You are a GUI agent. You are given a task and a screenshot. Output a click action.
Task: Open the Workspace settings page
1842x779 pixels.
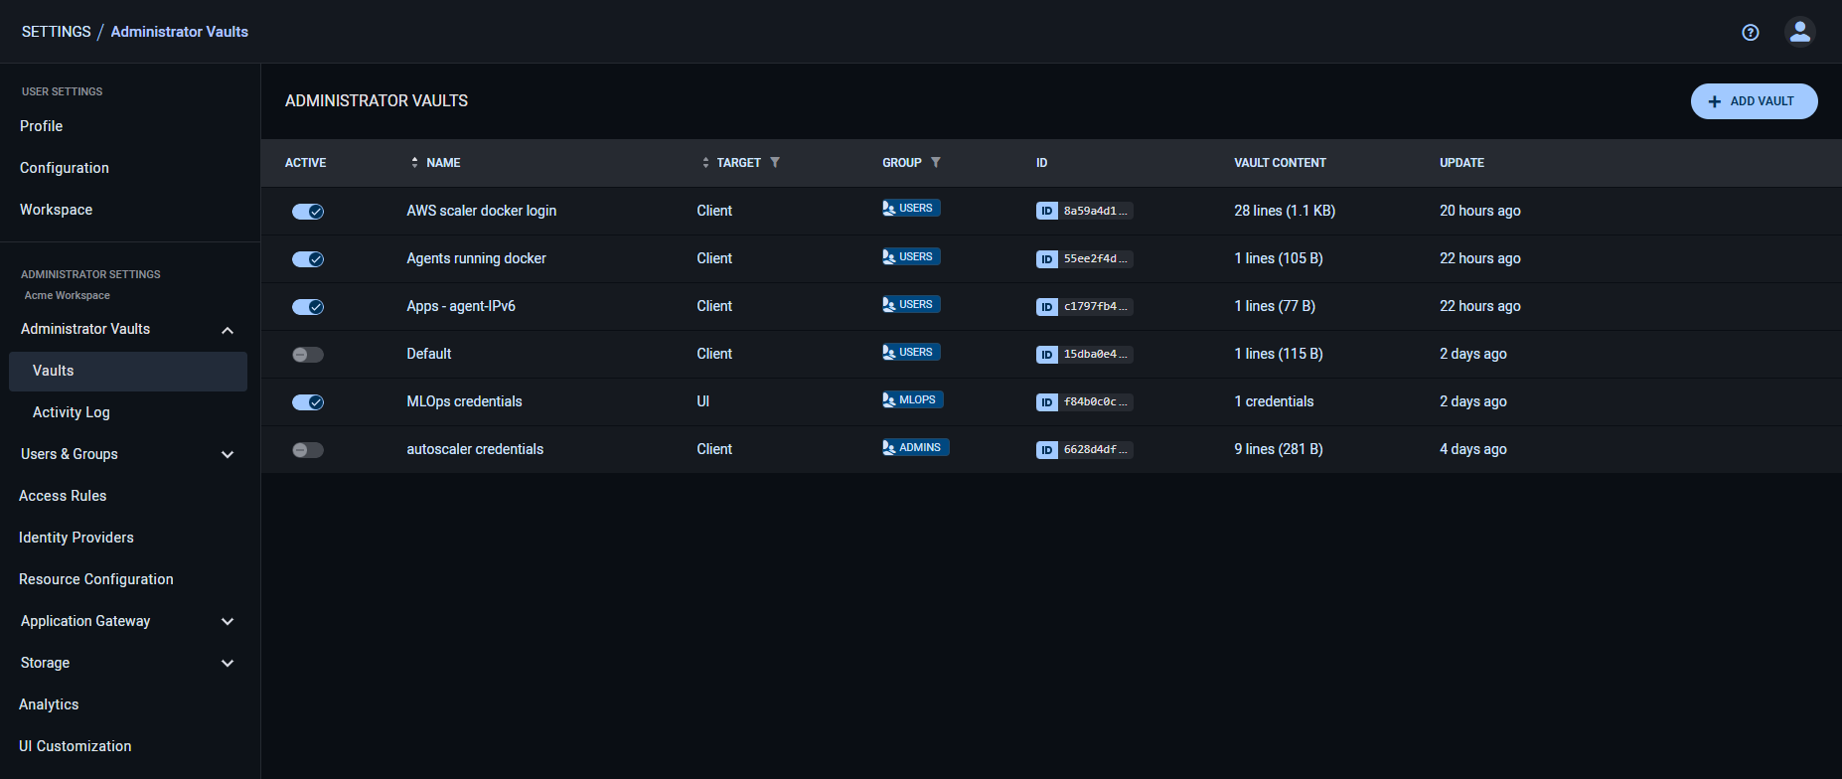56,210
